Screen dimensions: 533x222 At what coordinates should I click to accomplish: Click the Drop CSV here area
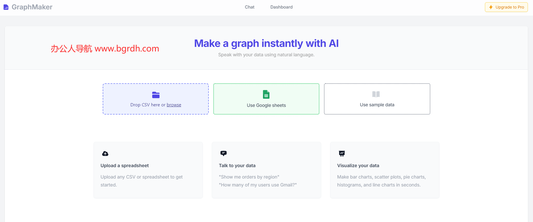[155, 99]
